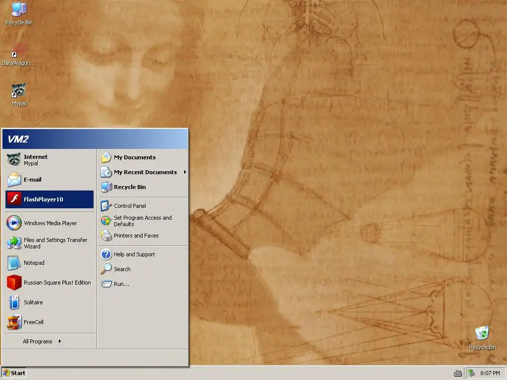Screen dimensions: 507x380
Task: Choose Set Program Access and Defaults label
Action: 143,221
